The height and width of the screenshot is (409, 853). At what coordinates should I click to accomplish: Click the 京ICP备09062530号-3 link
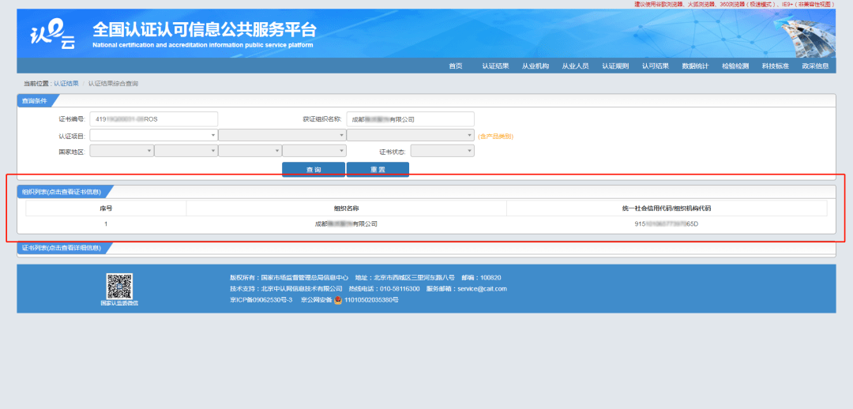(x=261, y=300)
